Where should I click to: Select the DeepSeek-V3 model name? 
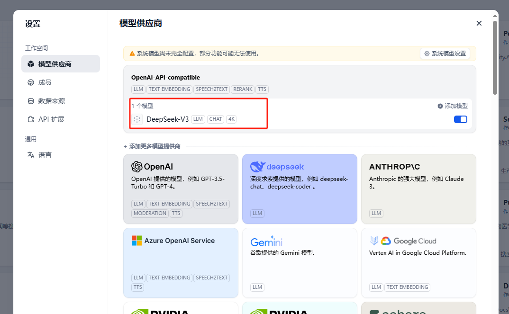167,119
